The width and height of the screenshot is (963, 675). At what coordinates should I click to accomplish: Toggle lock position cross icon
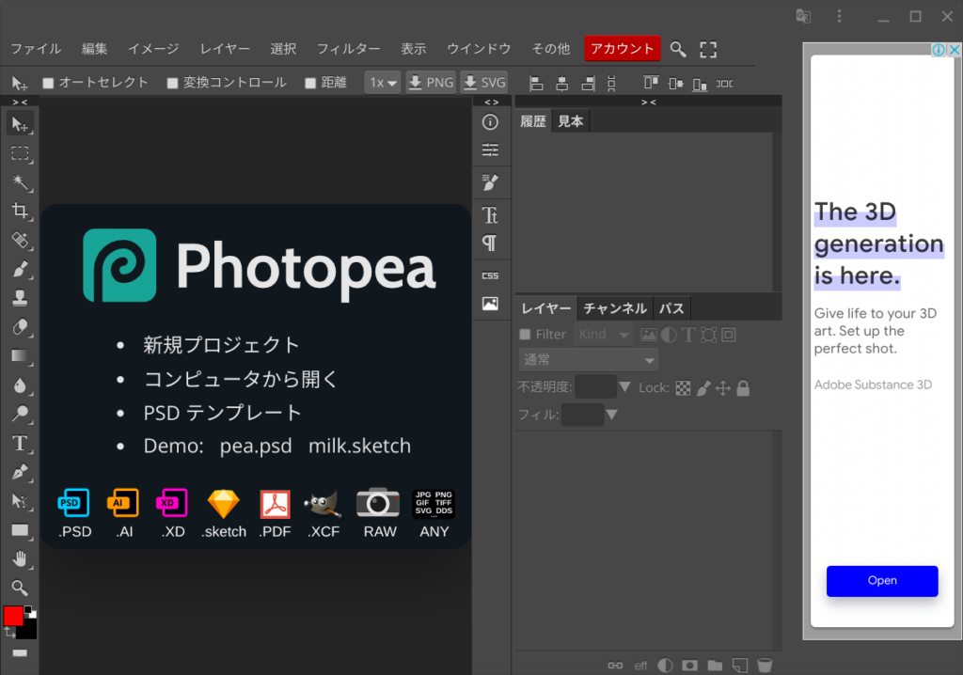[723, 388]
